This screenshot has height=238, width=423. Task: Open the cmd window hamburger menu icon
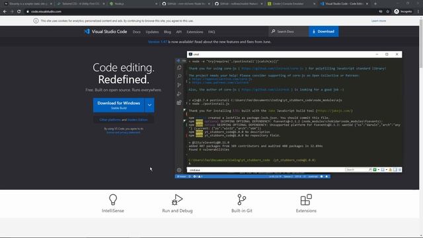pyautogui.click(x=400, y=170)
